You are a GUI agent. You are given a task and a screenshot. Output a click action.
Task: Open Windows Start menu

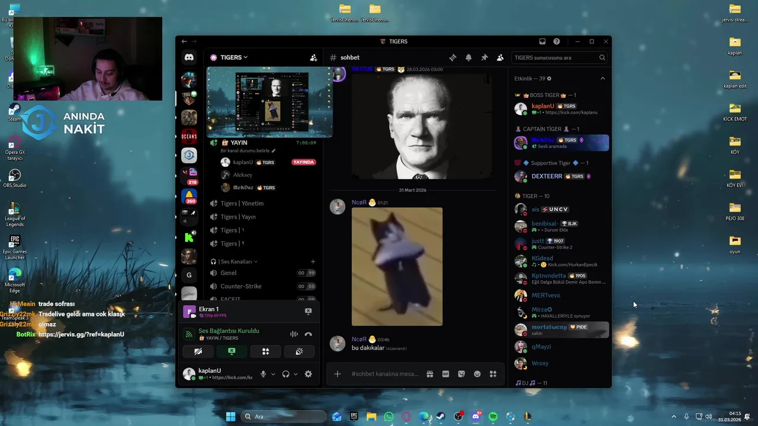pos(230,417)
